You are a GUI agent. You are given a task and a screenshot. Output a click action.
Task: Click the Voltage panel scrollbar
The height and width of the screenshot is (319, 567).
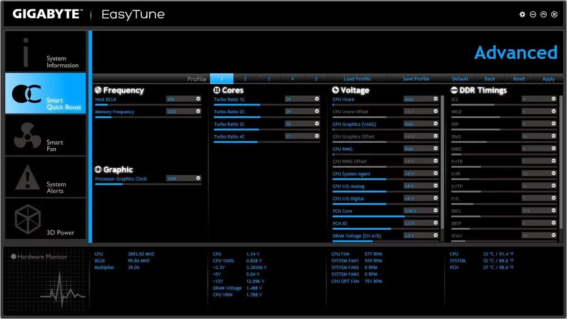[x=443, y=162]
